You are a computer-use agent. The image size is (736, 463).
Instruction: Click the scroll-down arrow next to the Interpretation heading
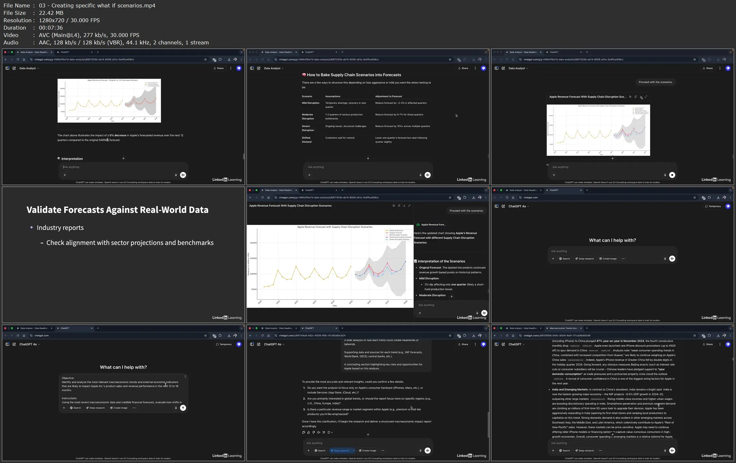pyautogui.click(x=123, y=158)
